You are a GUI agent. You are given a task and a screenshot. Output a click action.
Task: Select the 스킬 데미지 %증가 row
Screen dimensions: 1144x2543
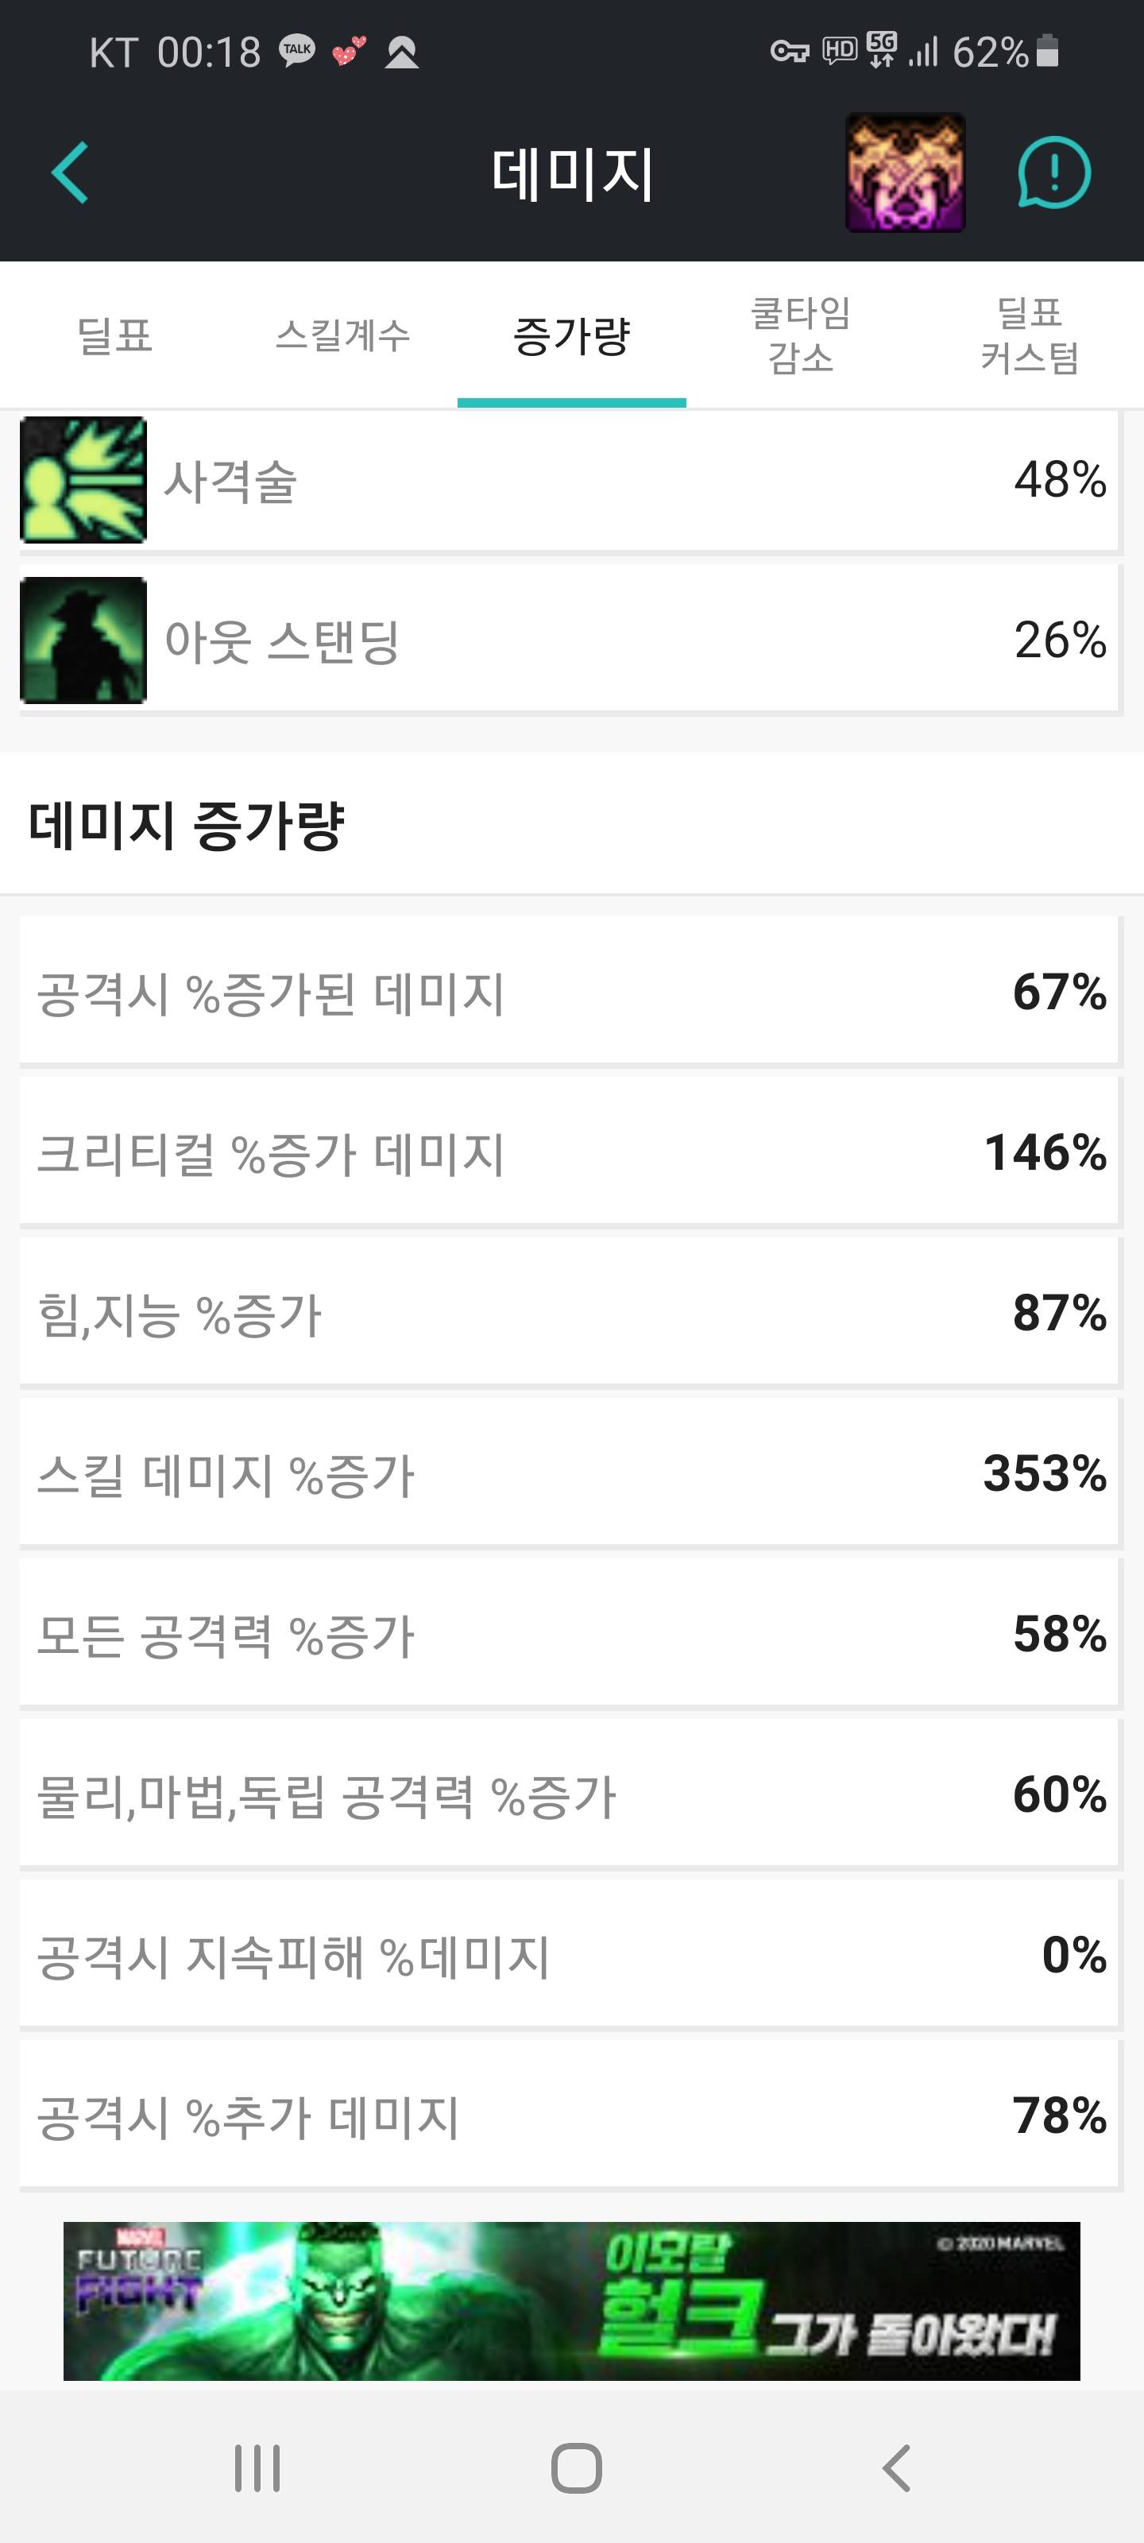point(570,1473)
